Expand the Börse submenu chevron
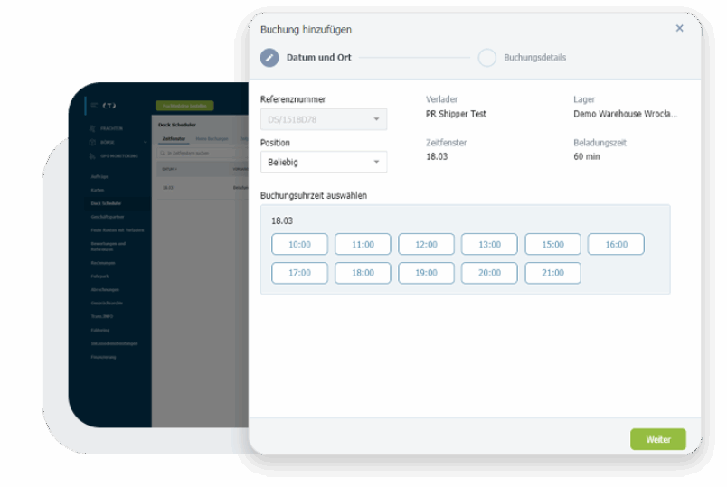 coord(145,142)
